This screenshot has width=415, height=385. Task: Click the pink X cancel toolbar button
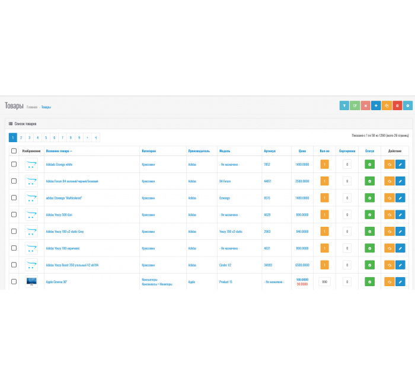point(366,105)
